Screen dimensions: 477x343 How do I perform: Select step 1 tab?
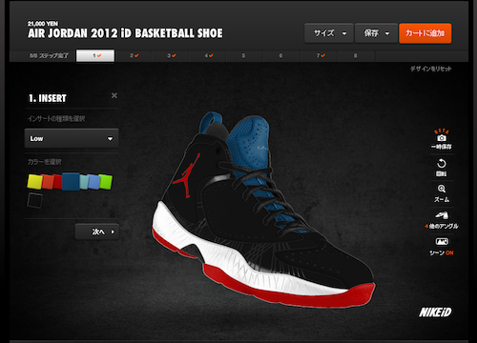click(x=95, y=55)
